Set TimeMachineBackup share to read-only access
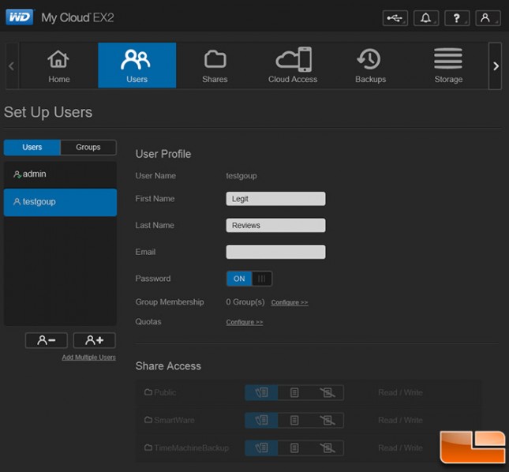The image size is (509, 472). click(294, 448)
